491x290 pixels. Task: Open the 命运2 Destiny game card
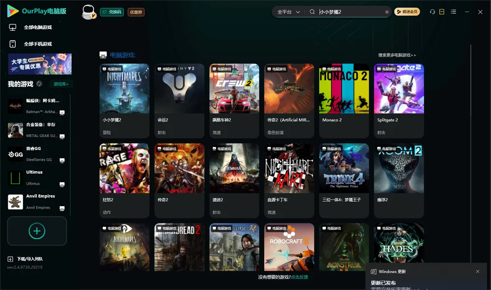(x=179, y=100)
